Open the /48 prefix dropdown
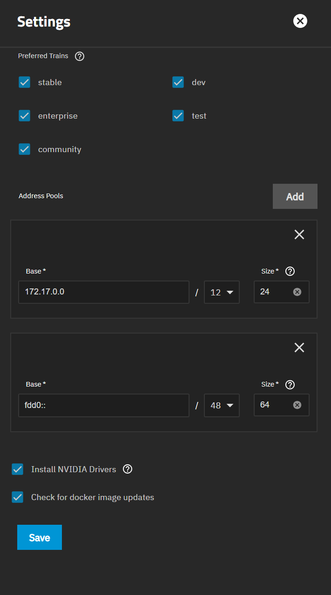This screenshot has height=595, width=331. point(222,405)
